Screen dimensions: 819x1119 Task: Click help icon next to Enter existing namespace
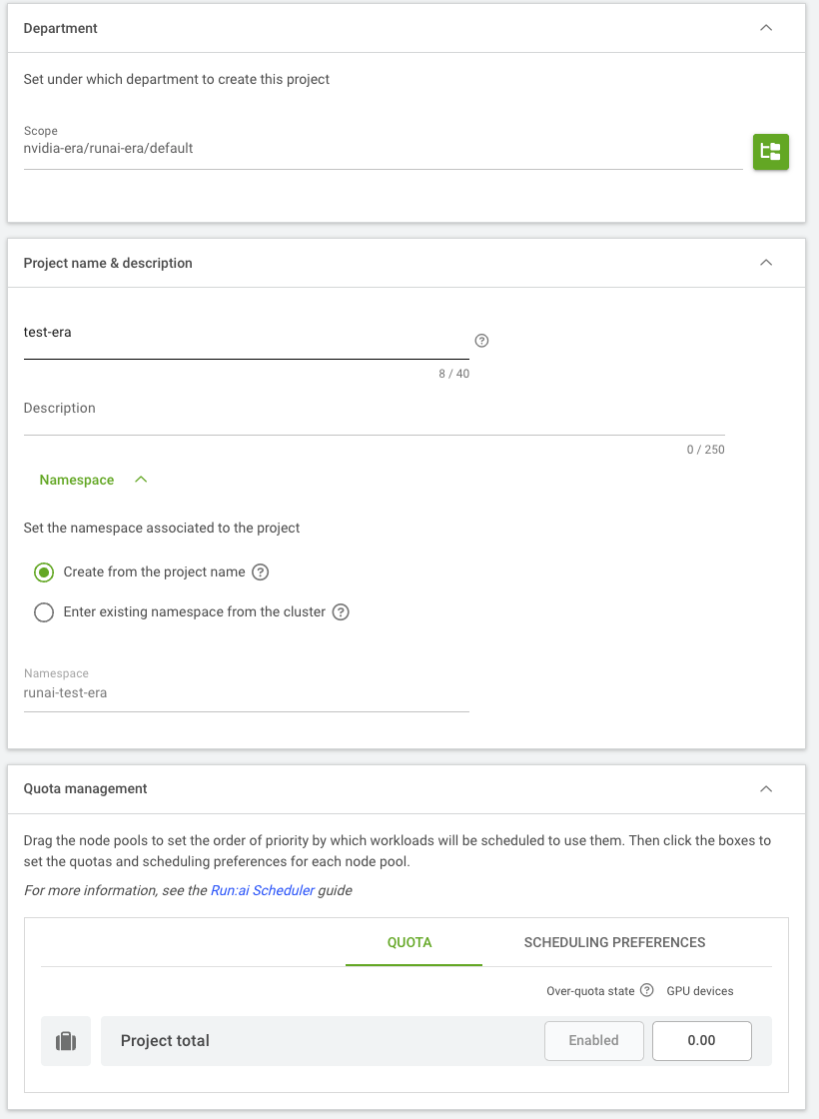(x=341, y=611)
